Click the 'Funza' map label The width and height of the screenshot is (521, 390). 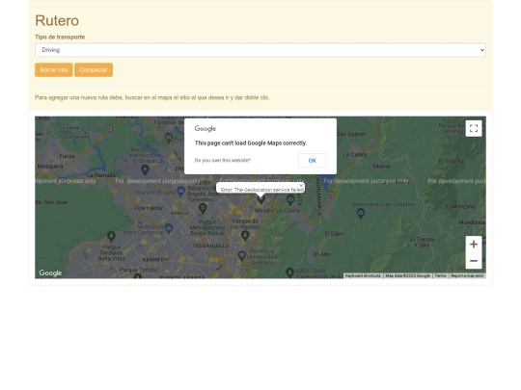68,156
